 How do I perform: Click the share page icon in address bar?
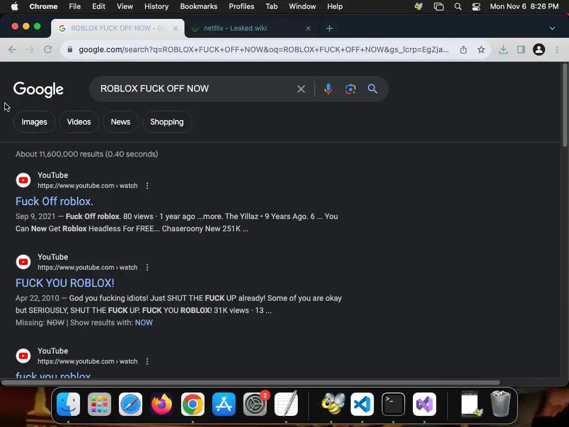[x=463, y=49]
